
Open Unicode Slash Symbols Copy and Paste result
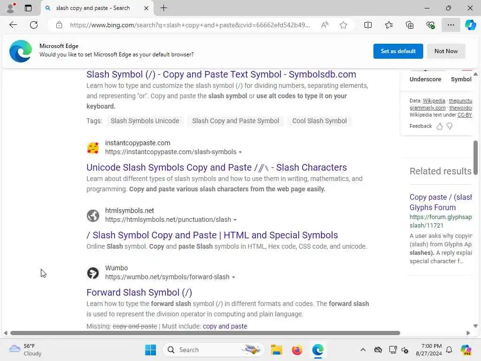pyautogui.click(x=217, y=167)
